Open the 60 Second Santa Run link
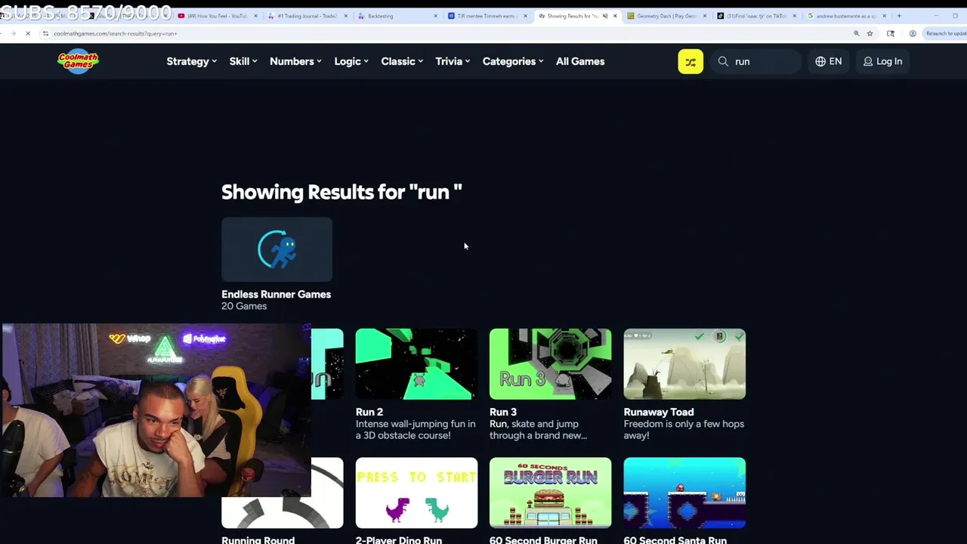 point(675,539)
